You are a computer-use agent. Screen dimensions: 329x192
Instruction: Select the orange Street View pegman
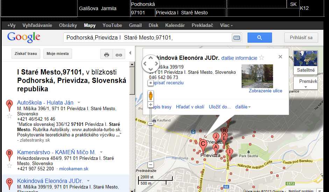click(x=150, y=96)
